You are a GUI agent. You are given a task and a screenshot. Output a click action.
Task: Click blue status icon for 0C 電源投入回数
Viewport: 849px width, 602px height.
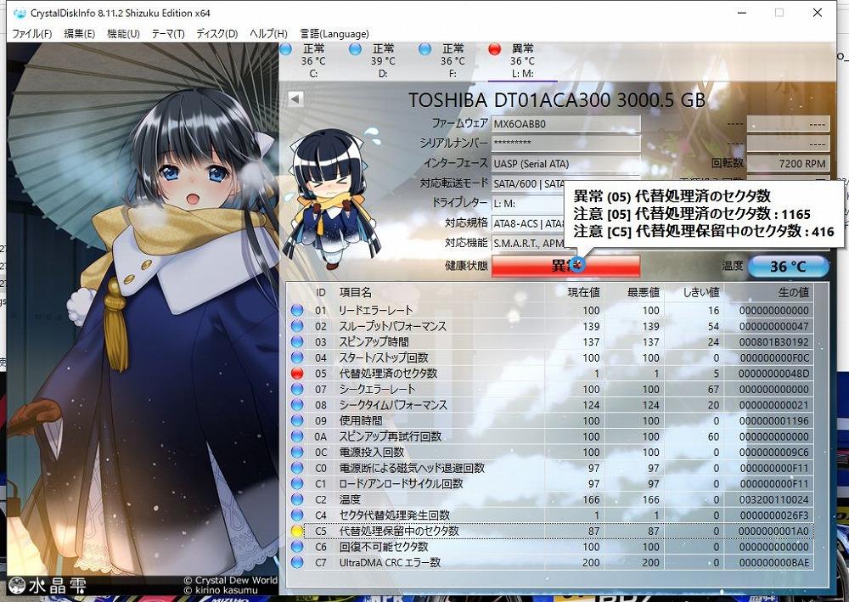coord(296,452)
